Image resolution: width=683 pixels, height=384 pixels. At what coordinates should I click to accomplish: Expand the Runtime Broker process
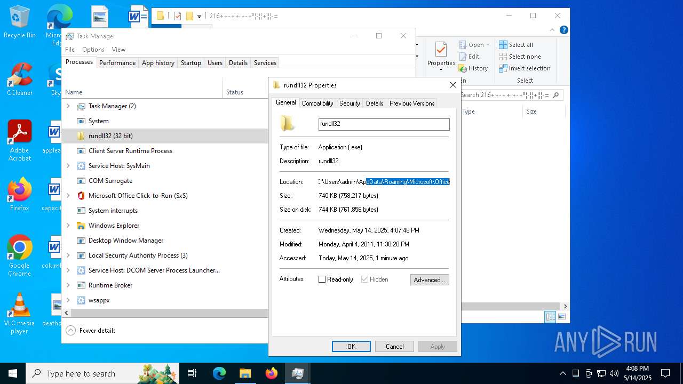(68, 285)
